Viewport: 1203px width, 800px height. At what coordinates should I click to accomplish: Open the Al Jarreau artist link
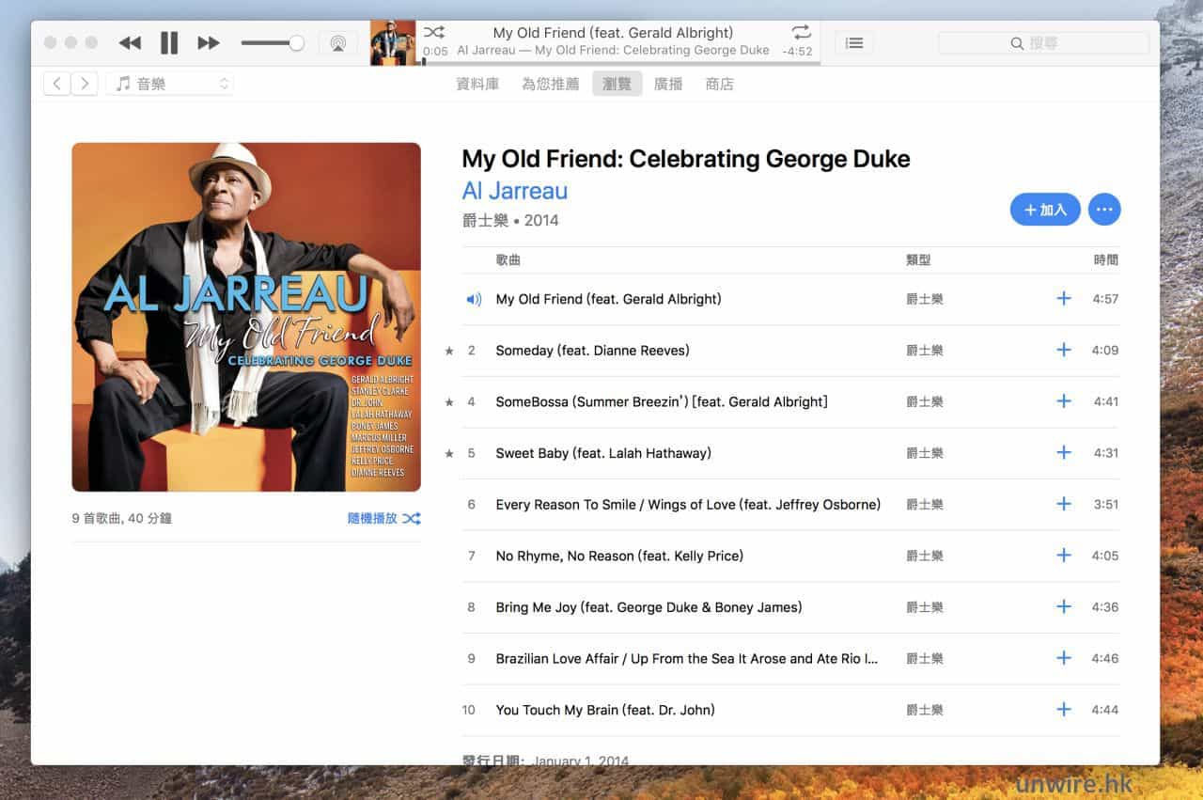tap(514, 191)
